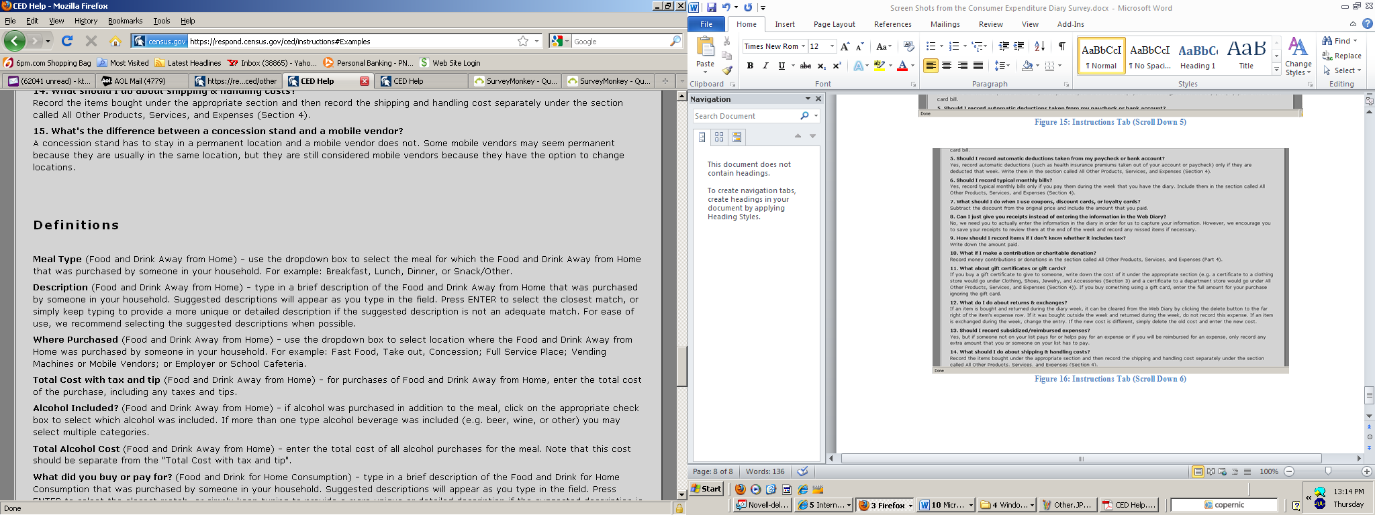Open the History menu in Firefox

pyautogui.click(x=86, y=21)
